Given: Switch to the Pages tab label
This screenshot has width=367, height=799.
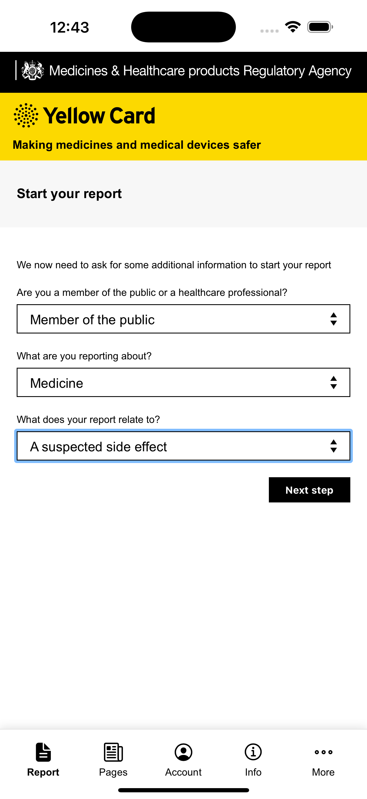Looking at the screenshot, I should tap(113, 772).
